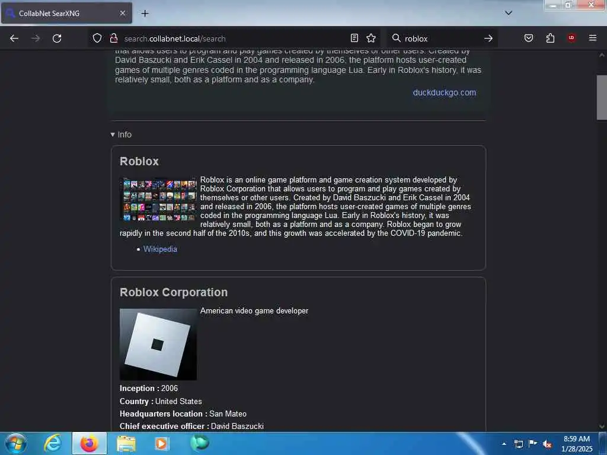Launch Internet Explorer from taskbar

point(53,443)
